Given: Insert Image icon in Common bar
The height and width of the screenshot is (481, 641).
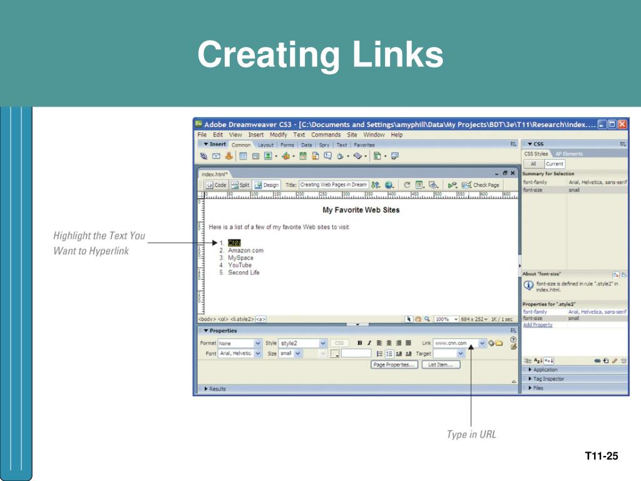Looking at the screenshot, I should 268,156.
